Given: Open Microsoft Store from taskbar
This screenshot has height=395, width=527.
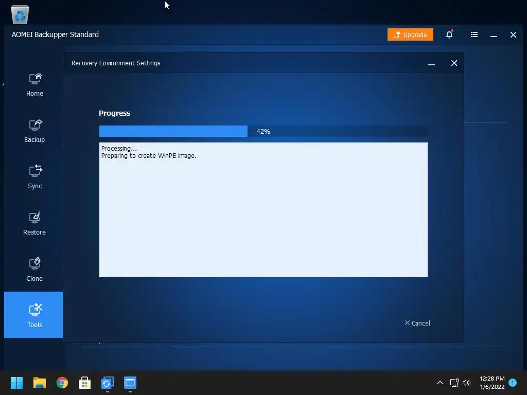Looking at the screenshot, I should tap(85, 383).
